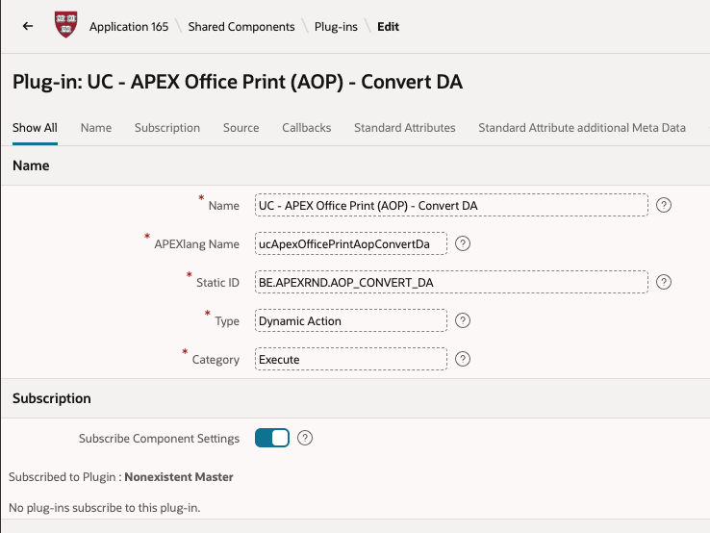The width and height of the screenshot is (710, 533).
Task: Open help for the Static ID field
Action: (664, 282)
